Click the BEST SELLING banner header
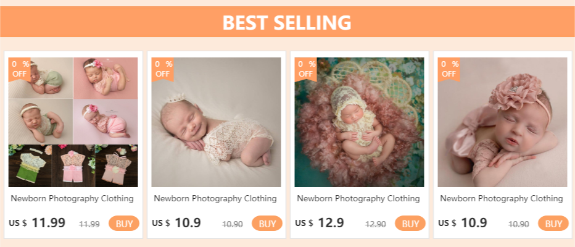This screenshot has width=575, height=247. point(287,23)
